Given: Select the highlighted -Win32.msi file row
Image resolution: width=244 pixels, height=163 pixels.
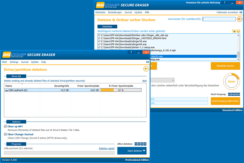Looking at the screenshot, I should 193,56.
